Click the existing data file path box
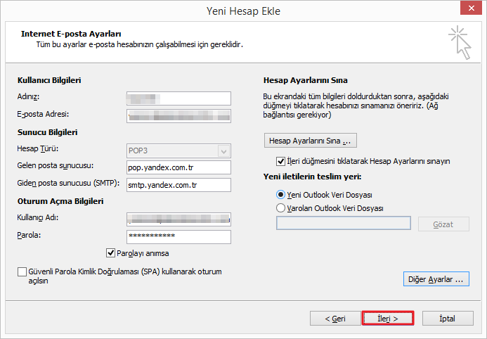Viewport: 487px width, 339px height. pyautogui.click(x=344, y=224)
